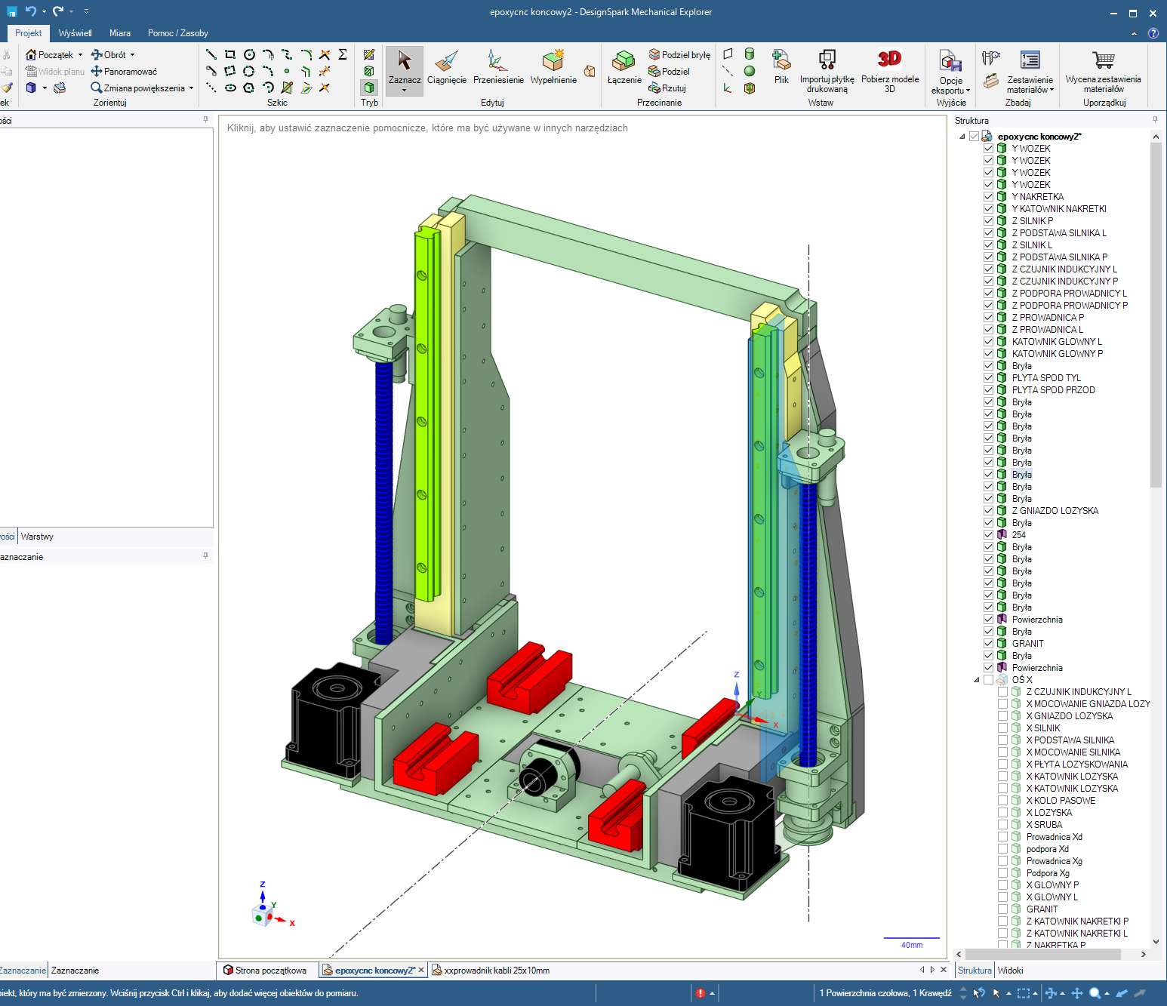The width and height of the screenshot is (1167, 1006).
Task: Click Importuj płytkę drukowaną icon
Action: 827,59
